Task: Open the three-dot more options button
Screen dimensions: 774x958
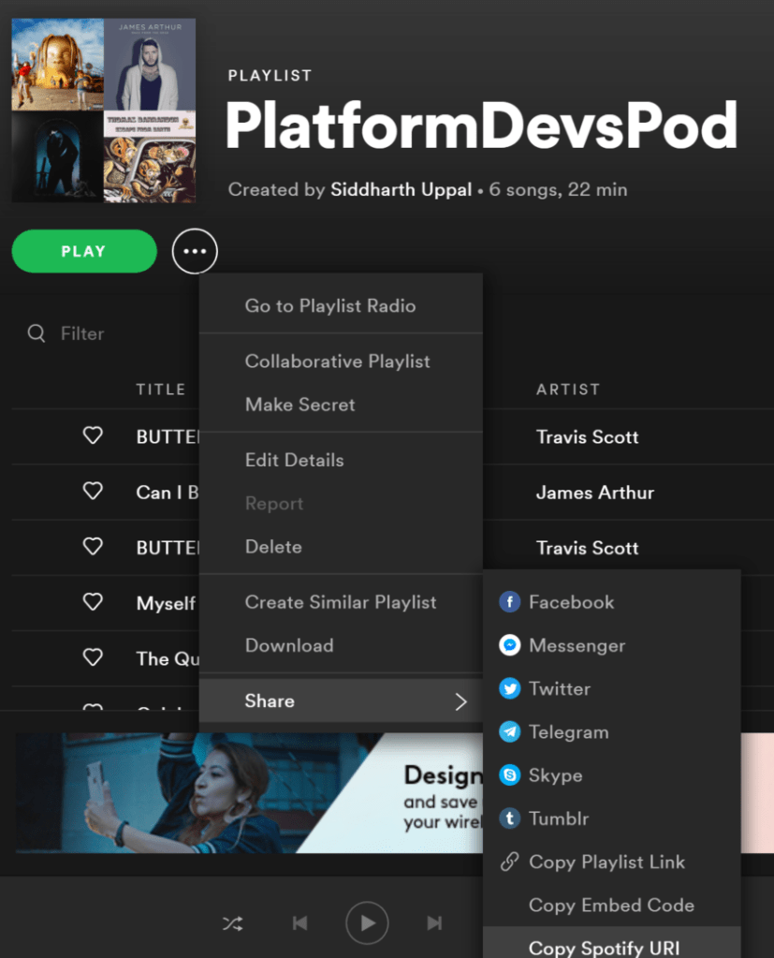Action: [195, 252]
